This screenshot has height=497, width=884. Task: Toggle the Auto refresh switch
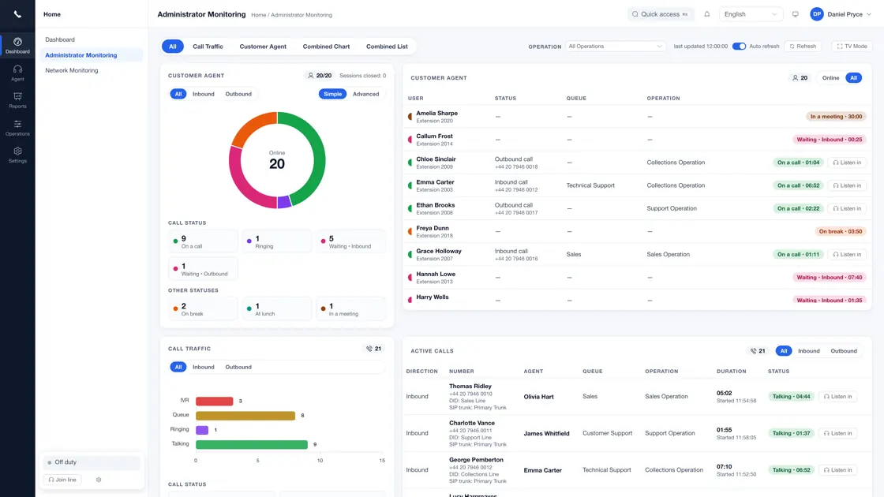pos(739,47)
